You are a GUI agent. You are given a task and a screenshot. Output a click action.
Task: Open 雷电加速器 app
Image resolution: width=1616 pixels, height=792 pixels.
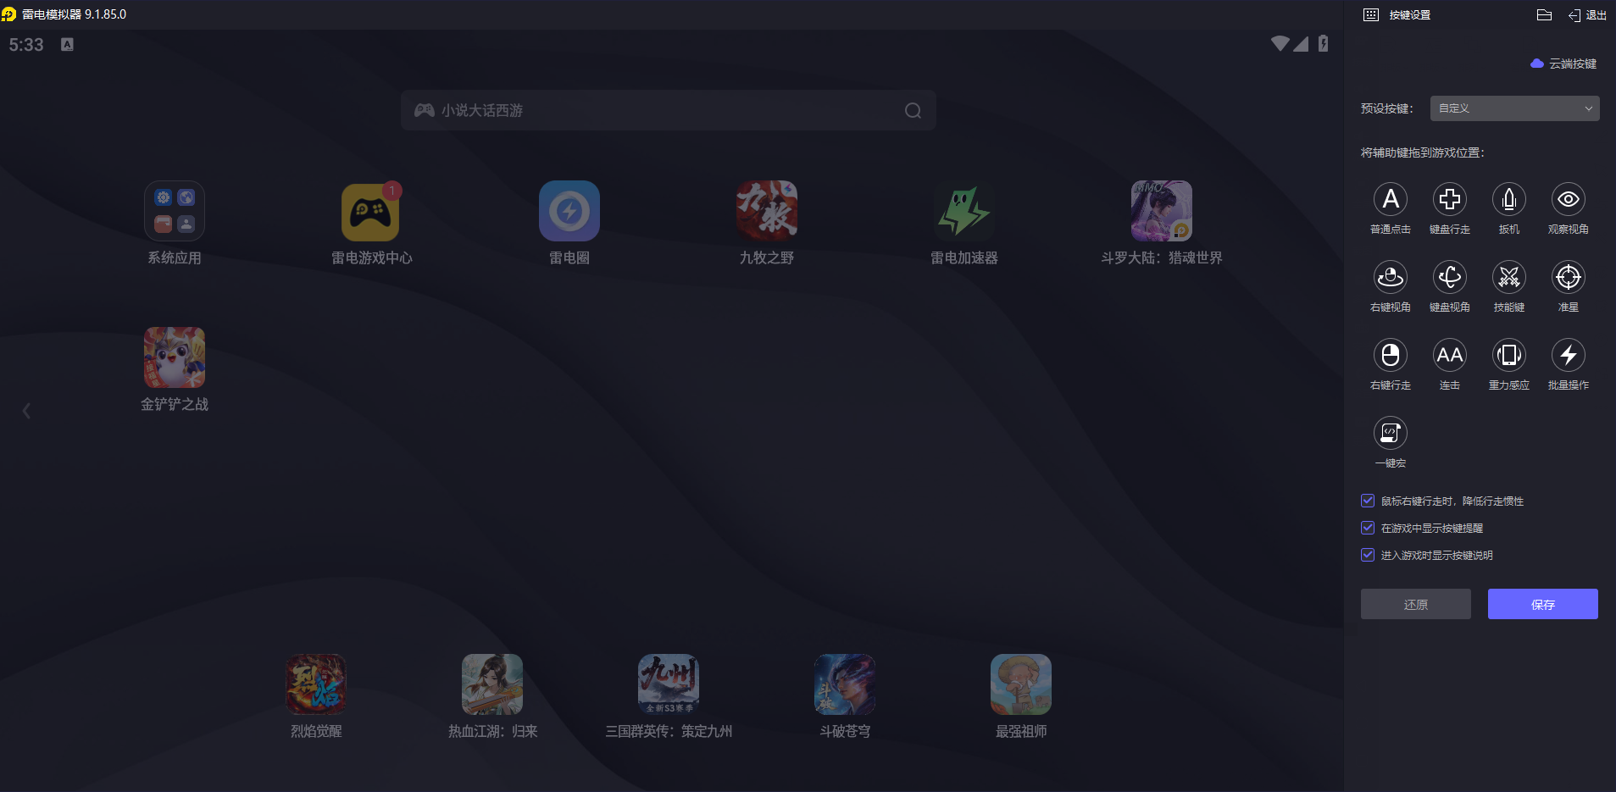click(x=964, y=211)
